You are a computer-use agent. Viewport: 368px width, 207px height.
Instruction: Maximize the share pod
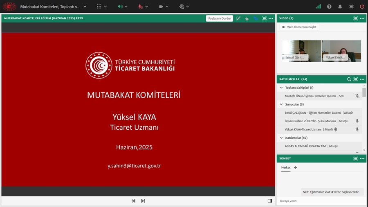click(x=264, y=18)
